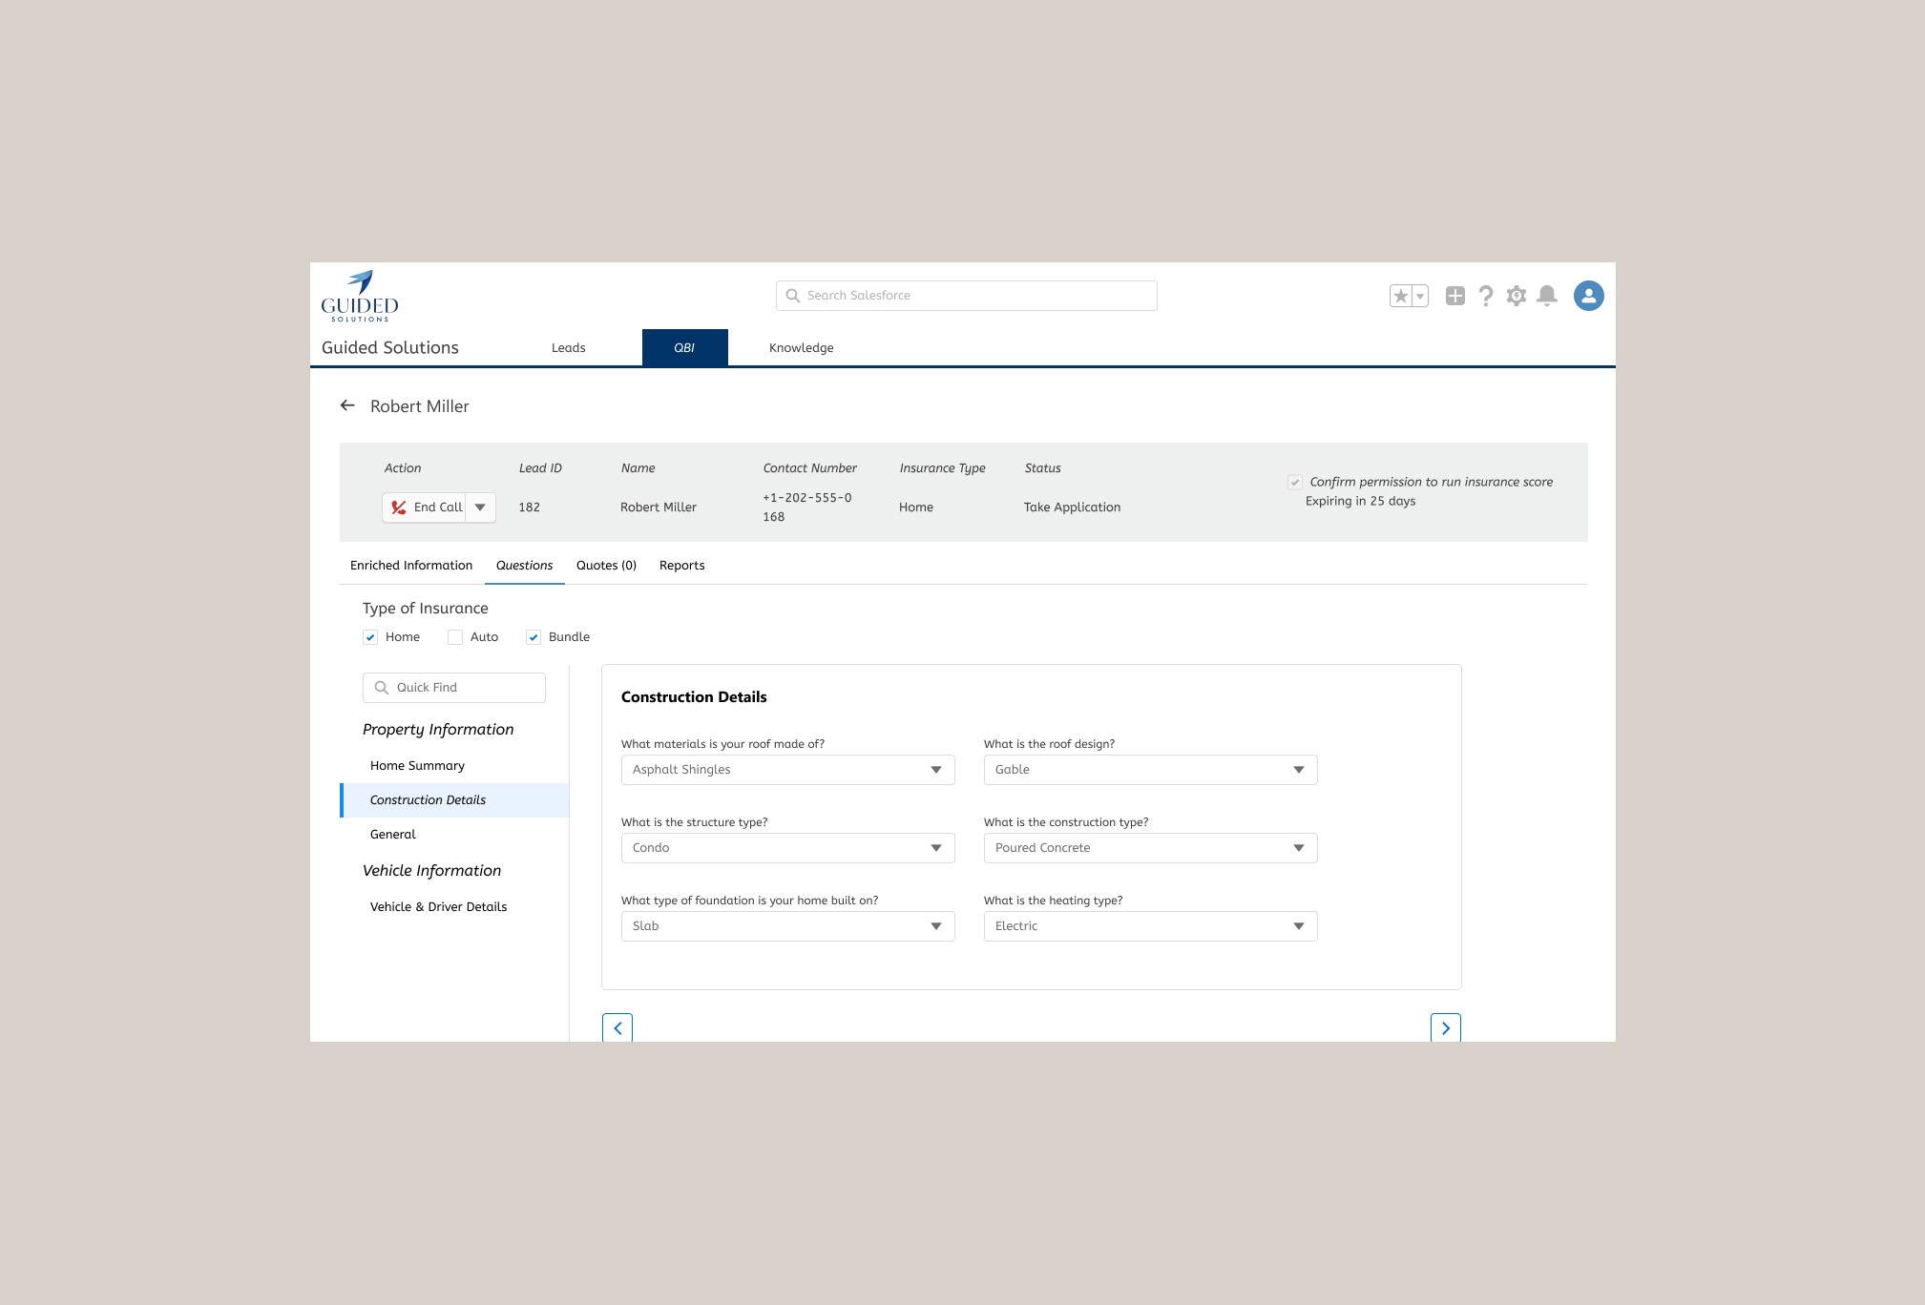Open the user profile avatar
This screenshot has height=1305, width=1925.
coord(1588,296)
